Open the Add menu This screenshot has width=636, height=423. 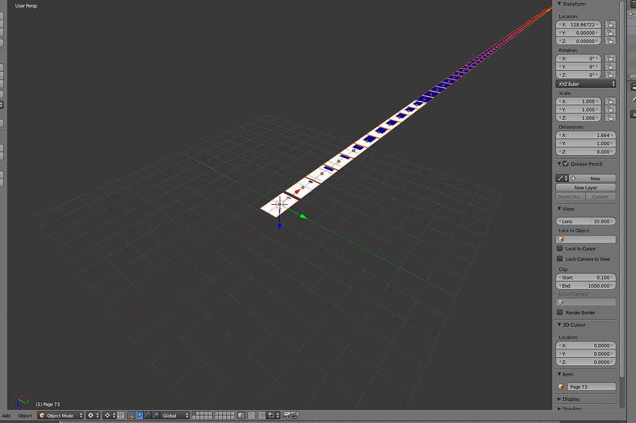tap(6, 416)
